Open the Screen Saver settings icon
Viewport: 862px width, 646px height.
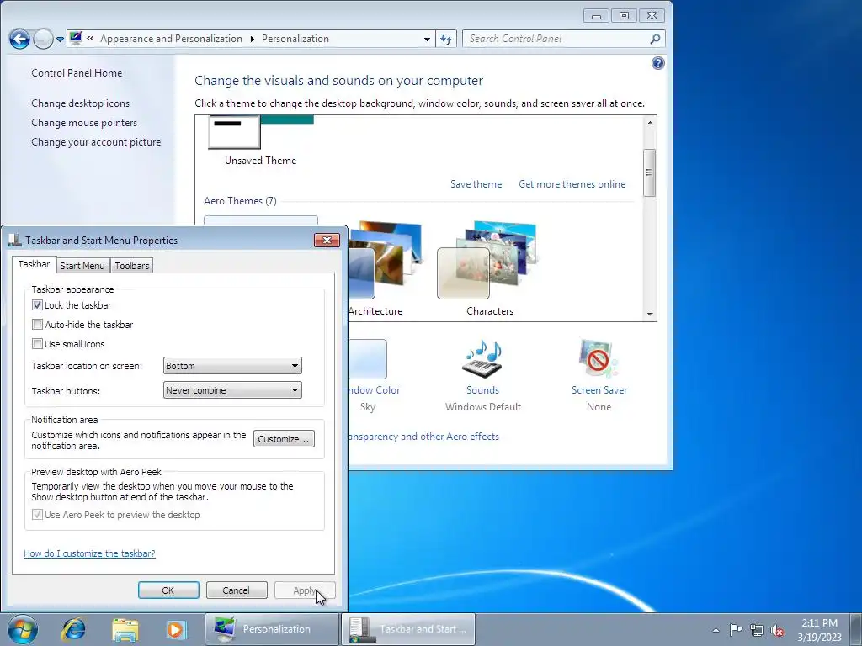click(x=599, y=358)
